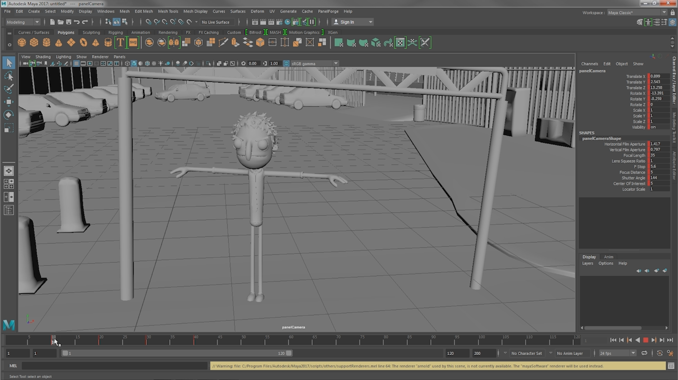Select the Move tool in the toolbox
This screenshot has width=678, height=380.
tap(9, 102)
